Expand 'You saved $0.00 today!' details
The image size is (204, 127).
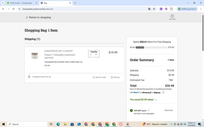pyautogui.click(x=156, y=100)
